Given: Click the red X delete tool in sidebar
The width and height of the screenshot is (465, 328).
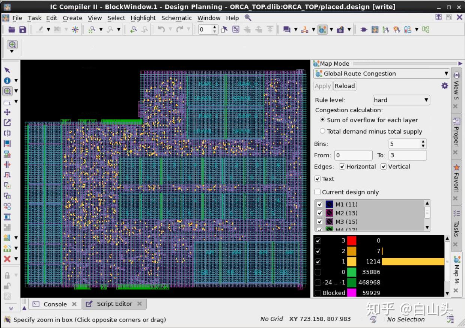Looking at the screenshot, I should tap(7, 259).
